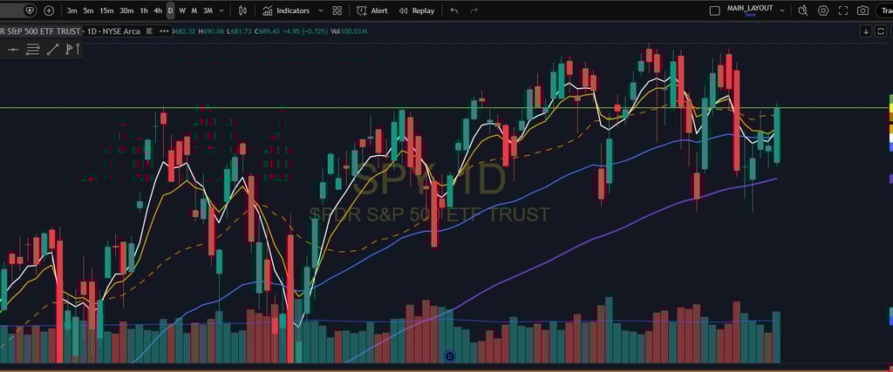Take a chart snapshot with camera icon

862,10
